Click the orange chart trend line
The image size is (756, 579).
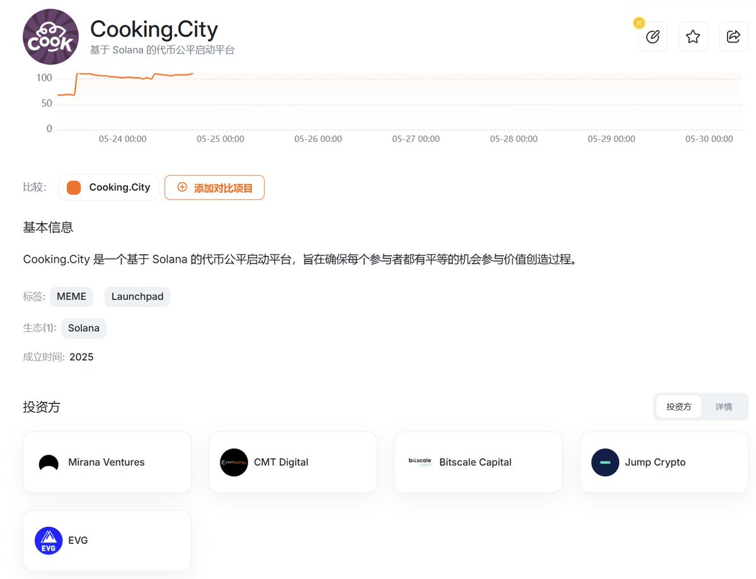[x=126, y=76]
